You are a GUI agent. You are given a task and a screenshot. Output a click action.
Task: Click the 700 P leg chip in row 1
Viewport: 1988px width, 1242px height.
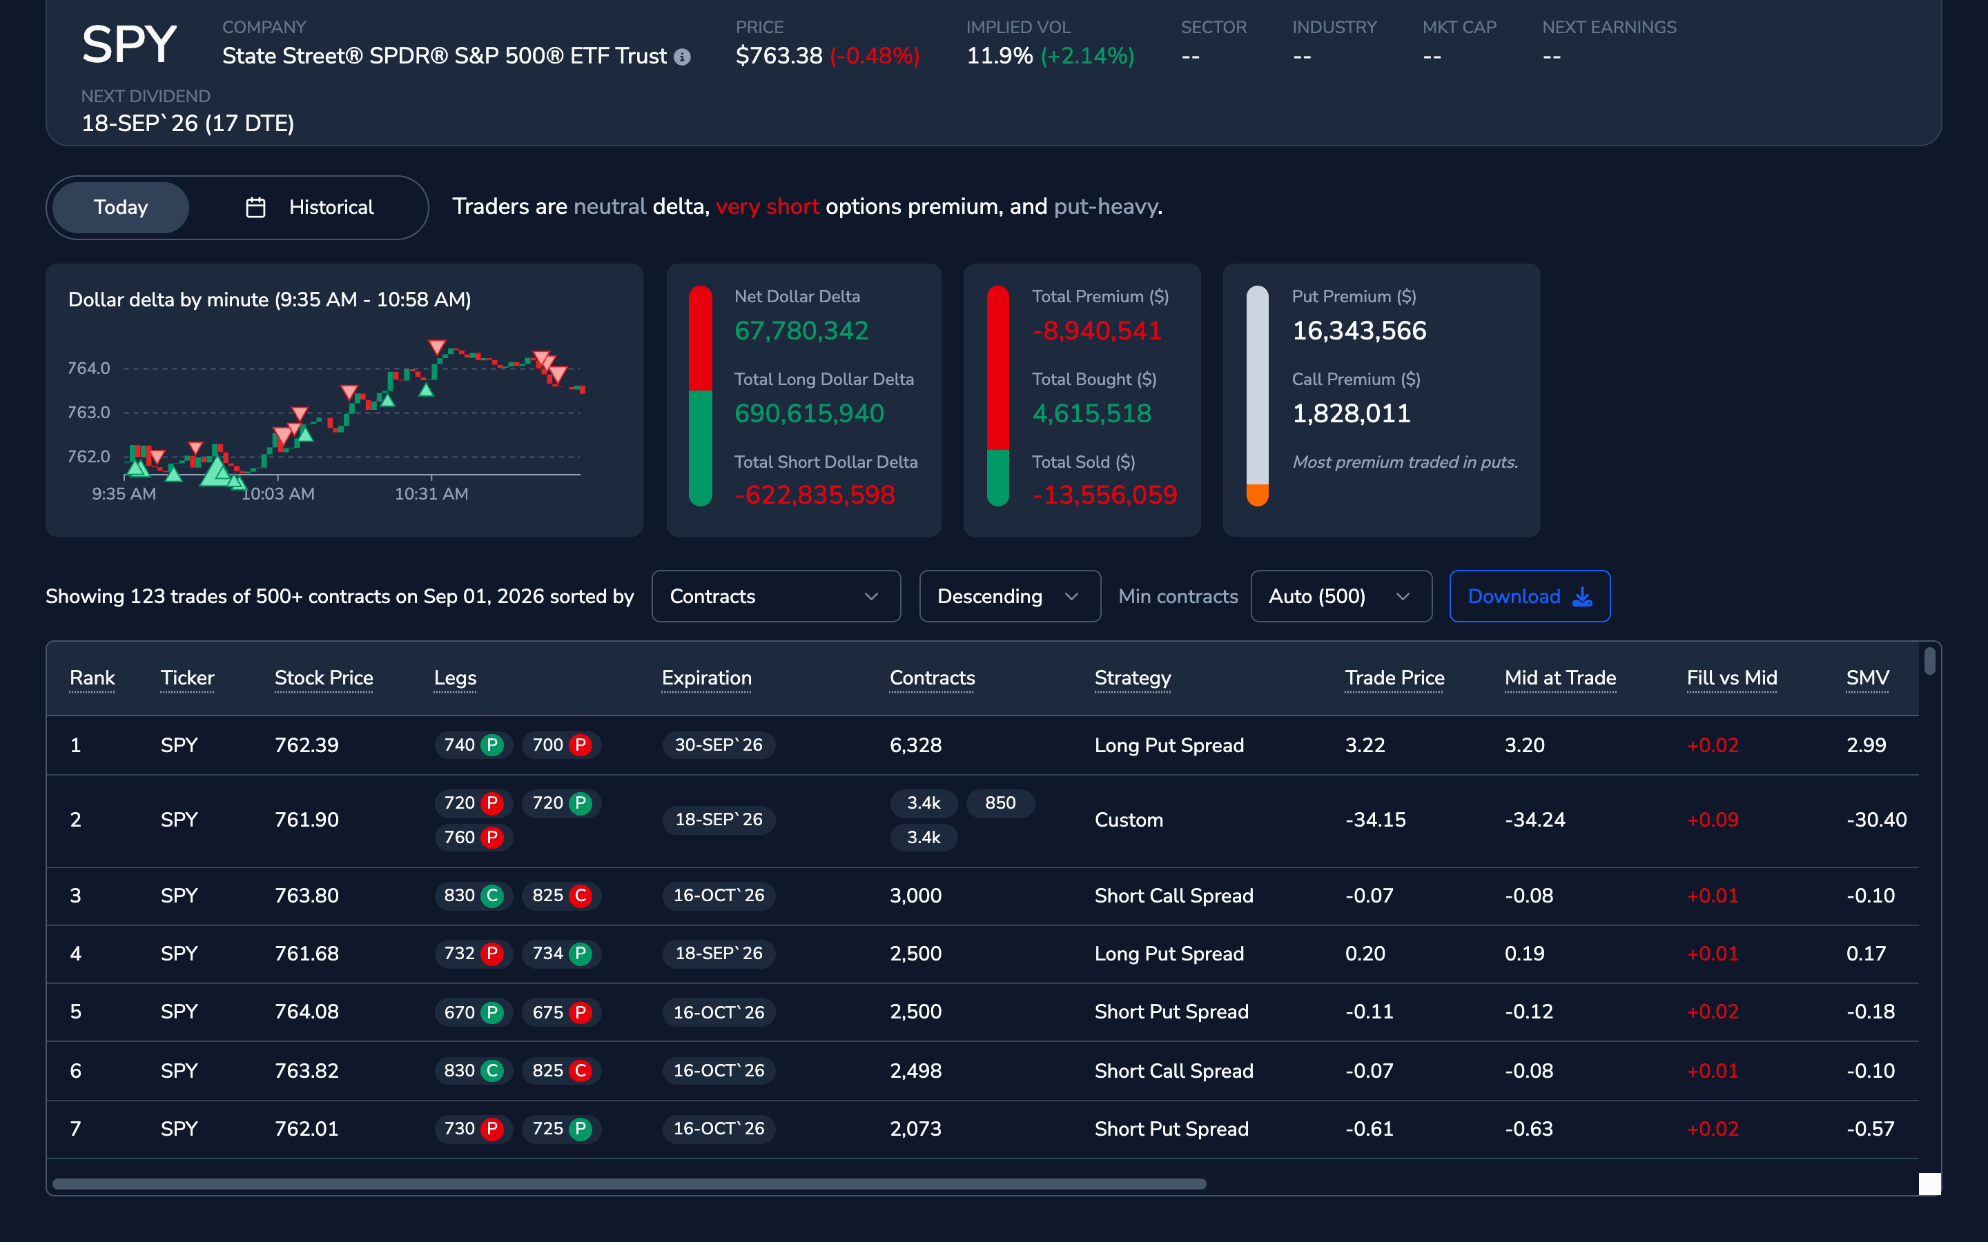[562, 745]
